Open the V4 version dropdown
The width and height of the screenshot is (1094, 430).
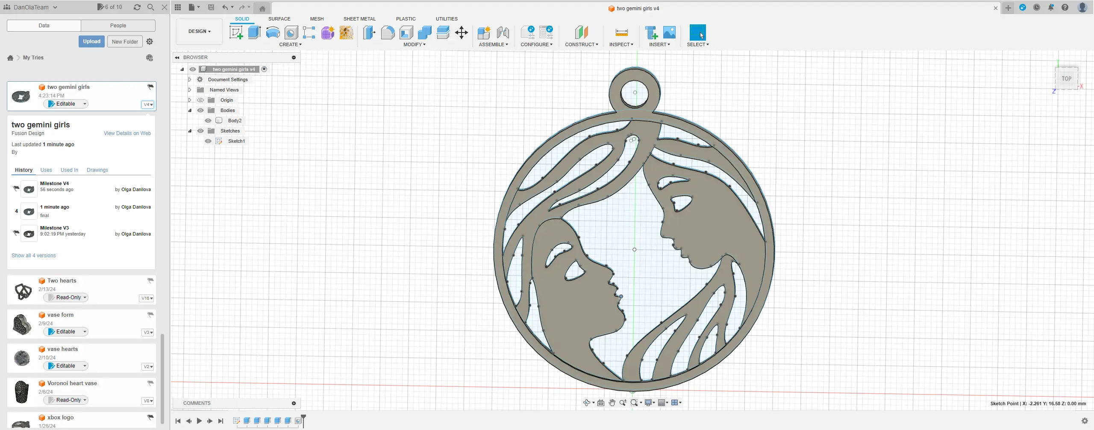[x=148, y=104]
